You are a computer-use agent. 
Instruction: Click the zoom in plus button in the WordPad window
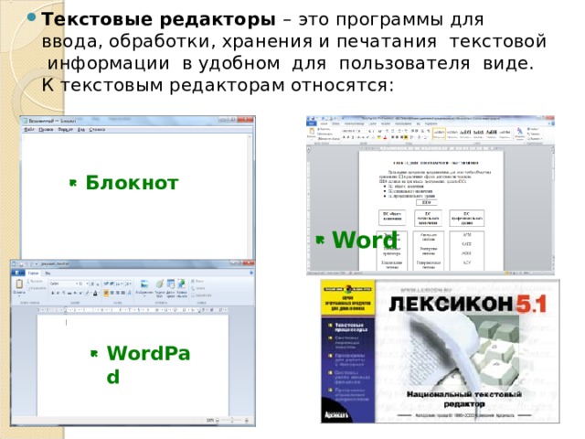point(246,421)
